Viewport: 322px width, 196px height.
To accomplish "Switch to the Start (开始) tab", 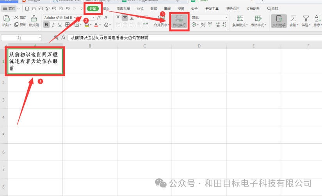I will 93,9.
